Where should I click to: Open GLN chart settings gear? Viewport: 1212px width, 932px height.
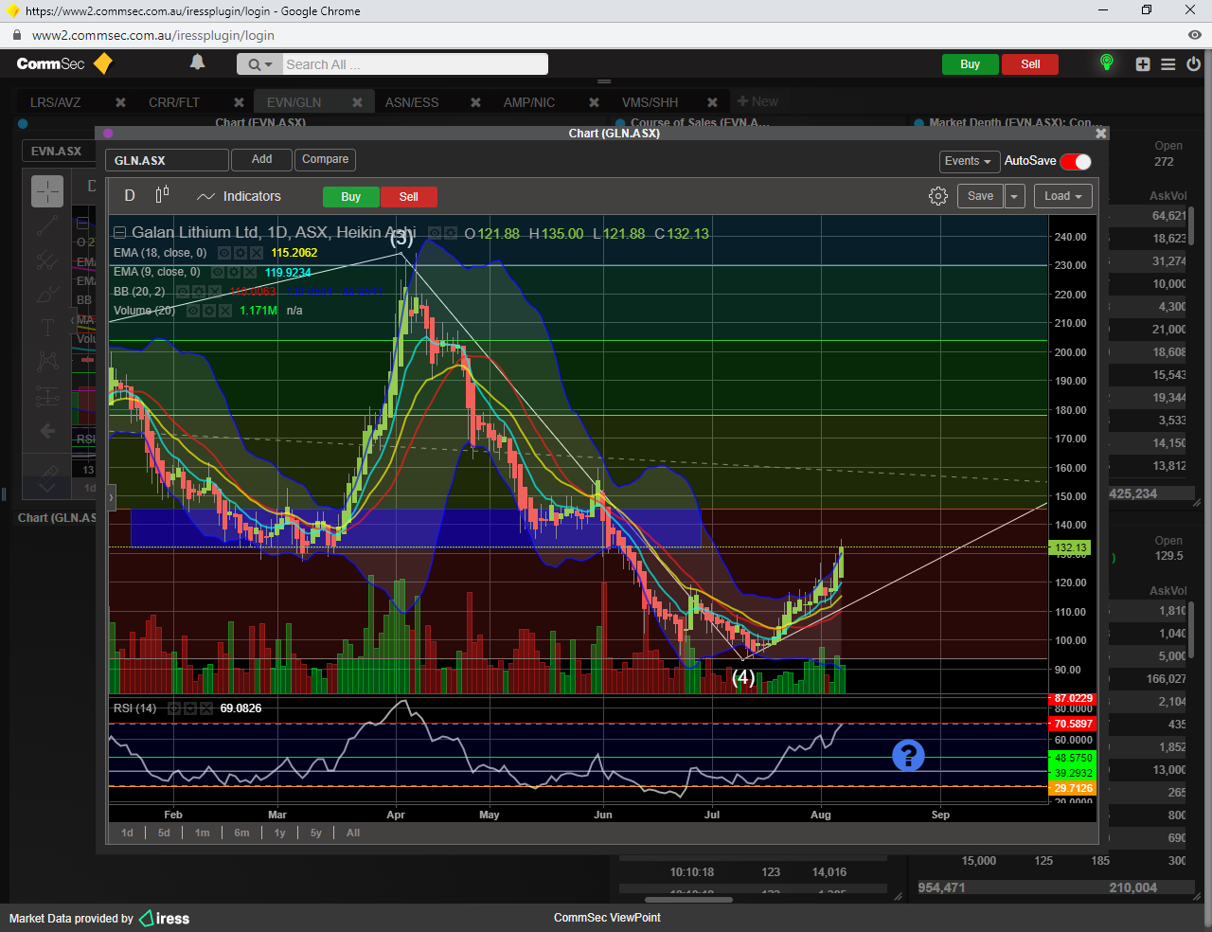938,196
